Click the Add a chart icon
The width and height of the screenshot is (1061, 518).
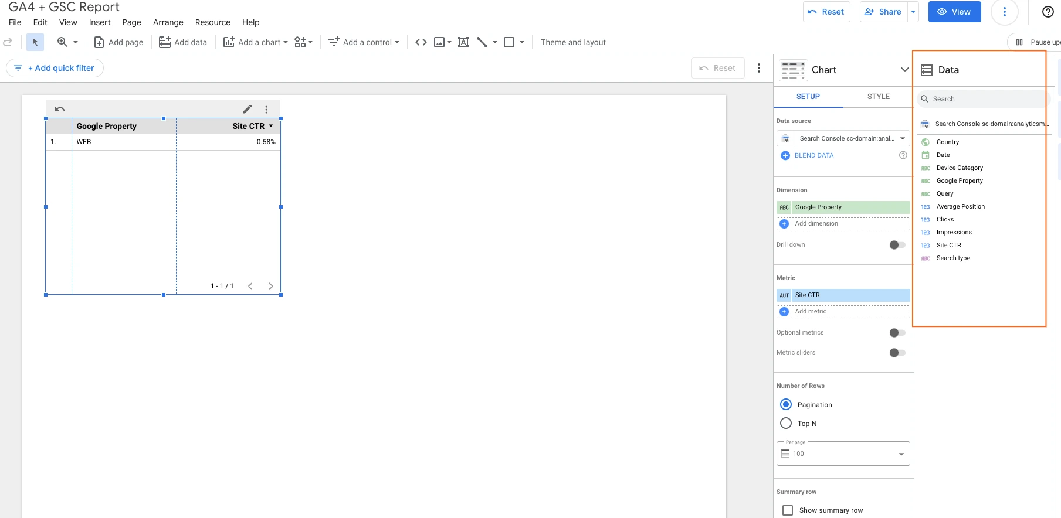(x=229, y=42)
